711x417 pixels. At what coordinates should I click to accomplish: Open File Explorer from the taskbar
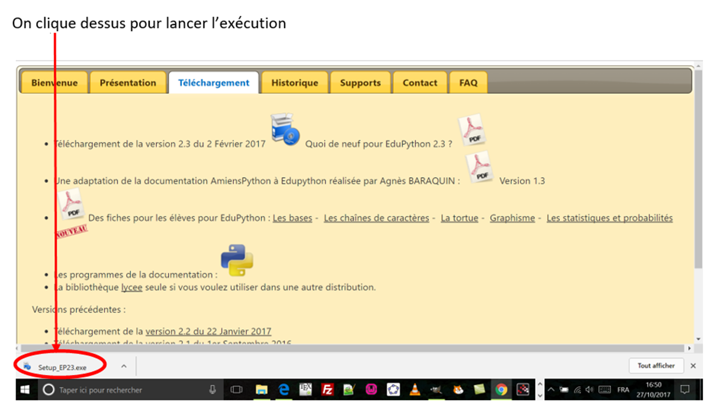point(261,390)
